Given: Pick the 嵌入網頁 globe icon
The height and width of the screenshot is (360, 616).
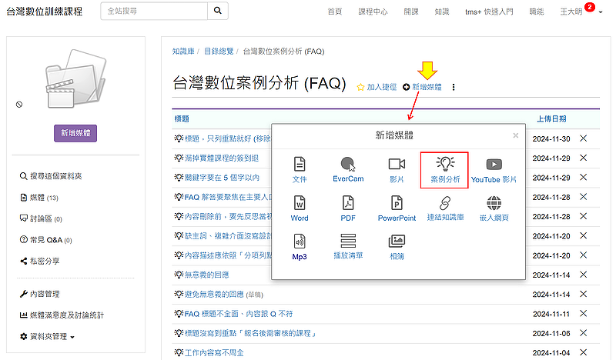Looking at the screenshot, I should tap(494, 208).
